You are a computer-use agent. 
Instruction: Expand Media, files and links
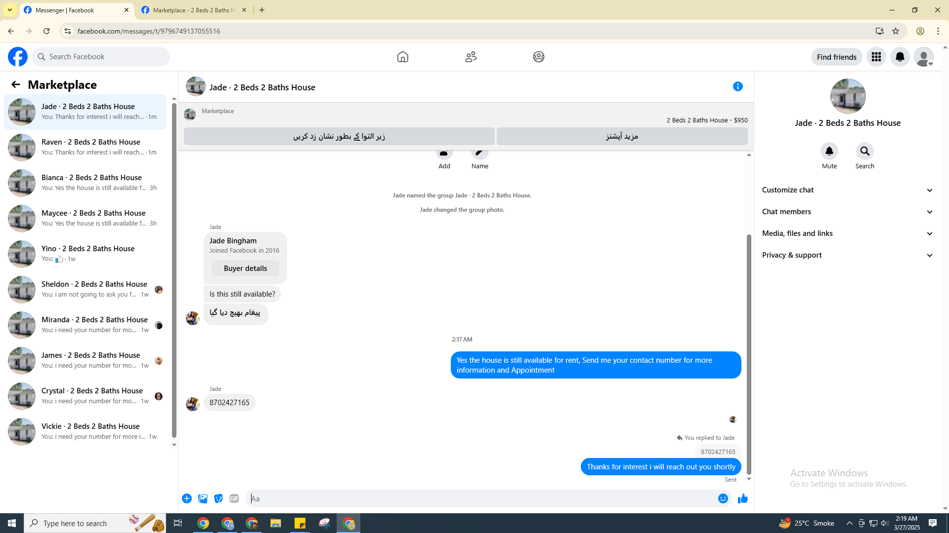(847, 233)
